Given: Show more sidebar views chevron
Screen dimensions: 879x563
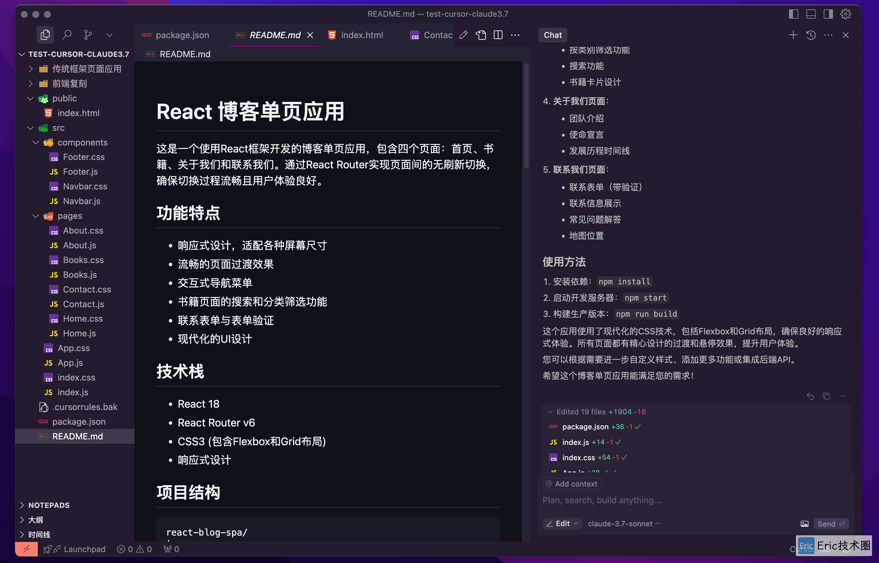Looking at the screenshot, I should 109,35.
